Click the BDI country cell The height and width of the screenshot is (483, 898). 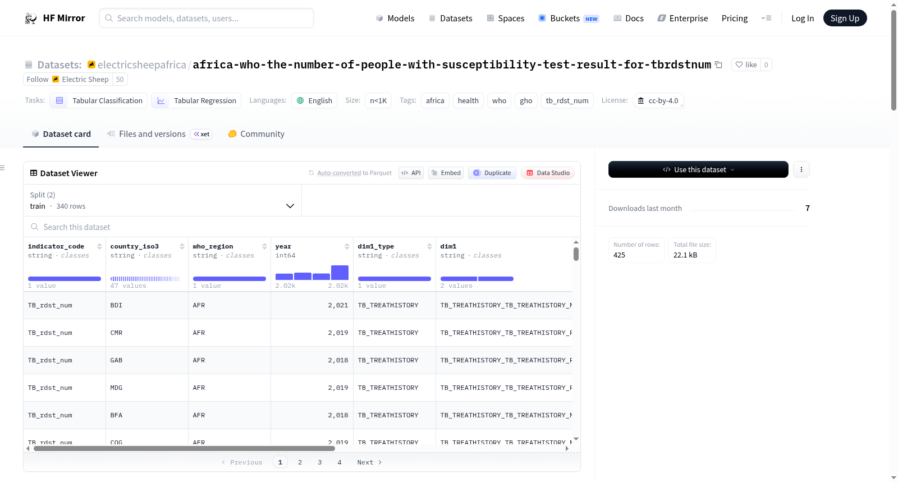pyautogui.click(x=147, y=306)
